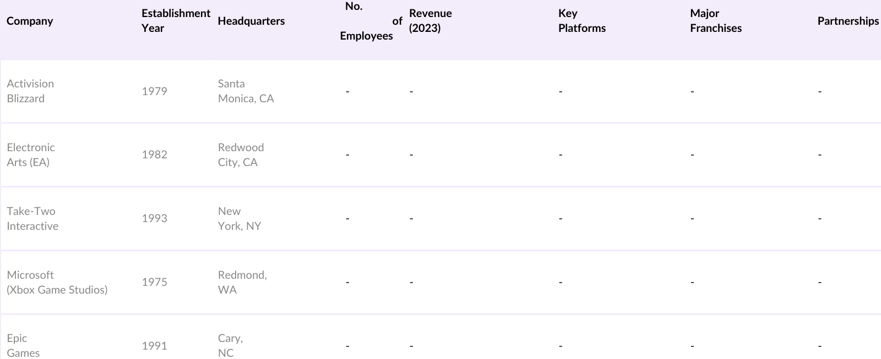881x359 pixels.
Task: Click the Redwood City, CA cell
Action: point(241,155)
